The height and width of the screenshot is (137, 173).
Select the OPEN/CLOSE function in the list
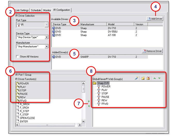pos(27,118)
